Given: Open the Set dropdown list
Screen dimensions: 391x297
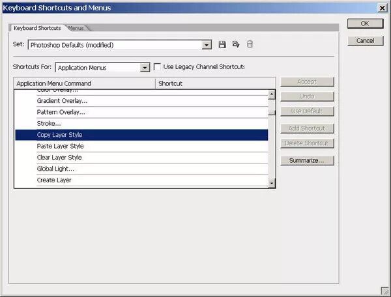Looking at the screenshot, I should pyautogui.click(x=207, y=45).
